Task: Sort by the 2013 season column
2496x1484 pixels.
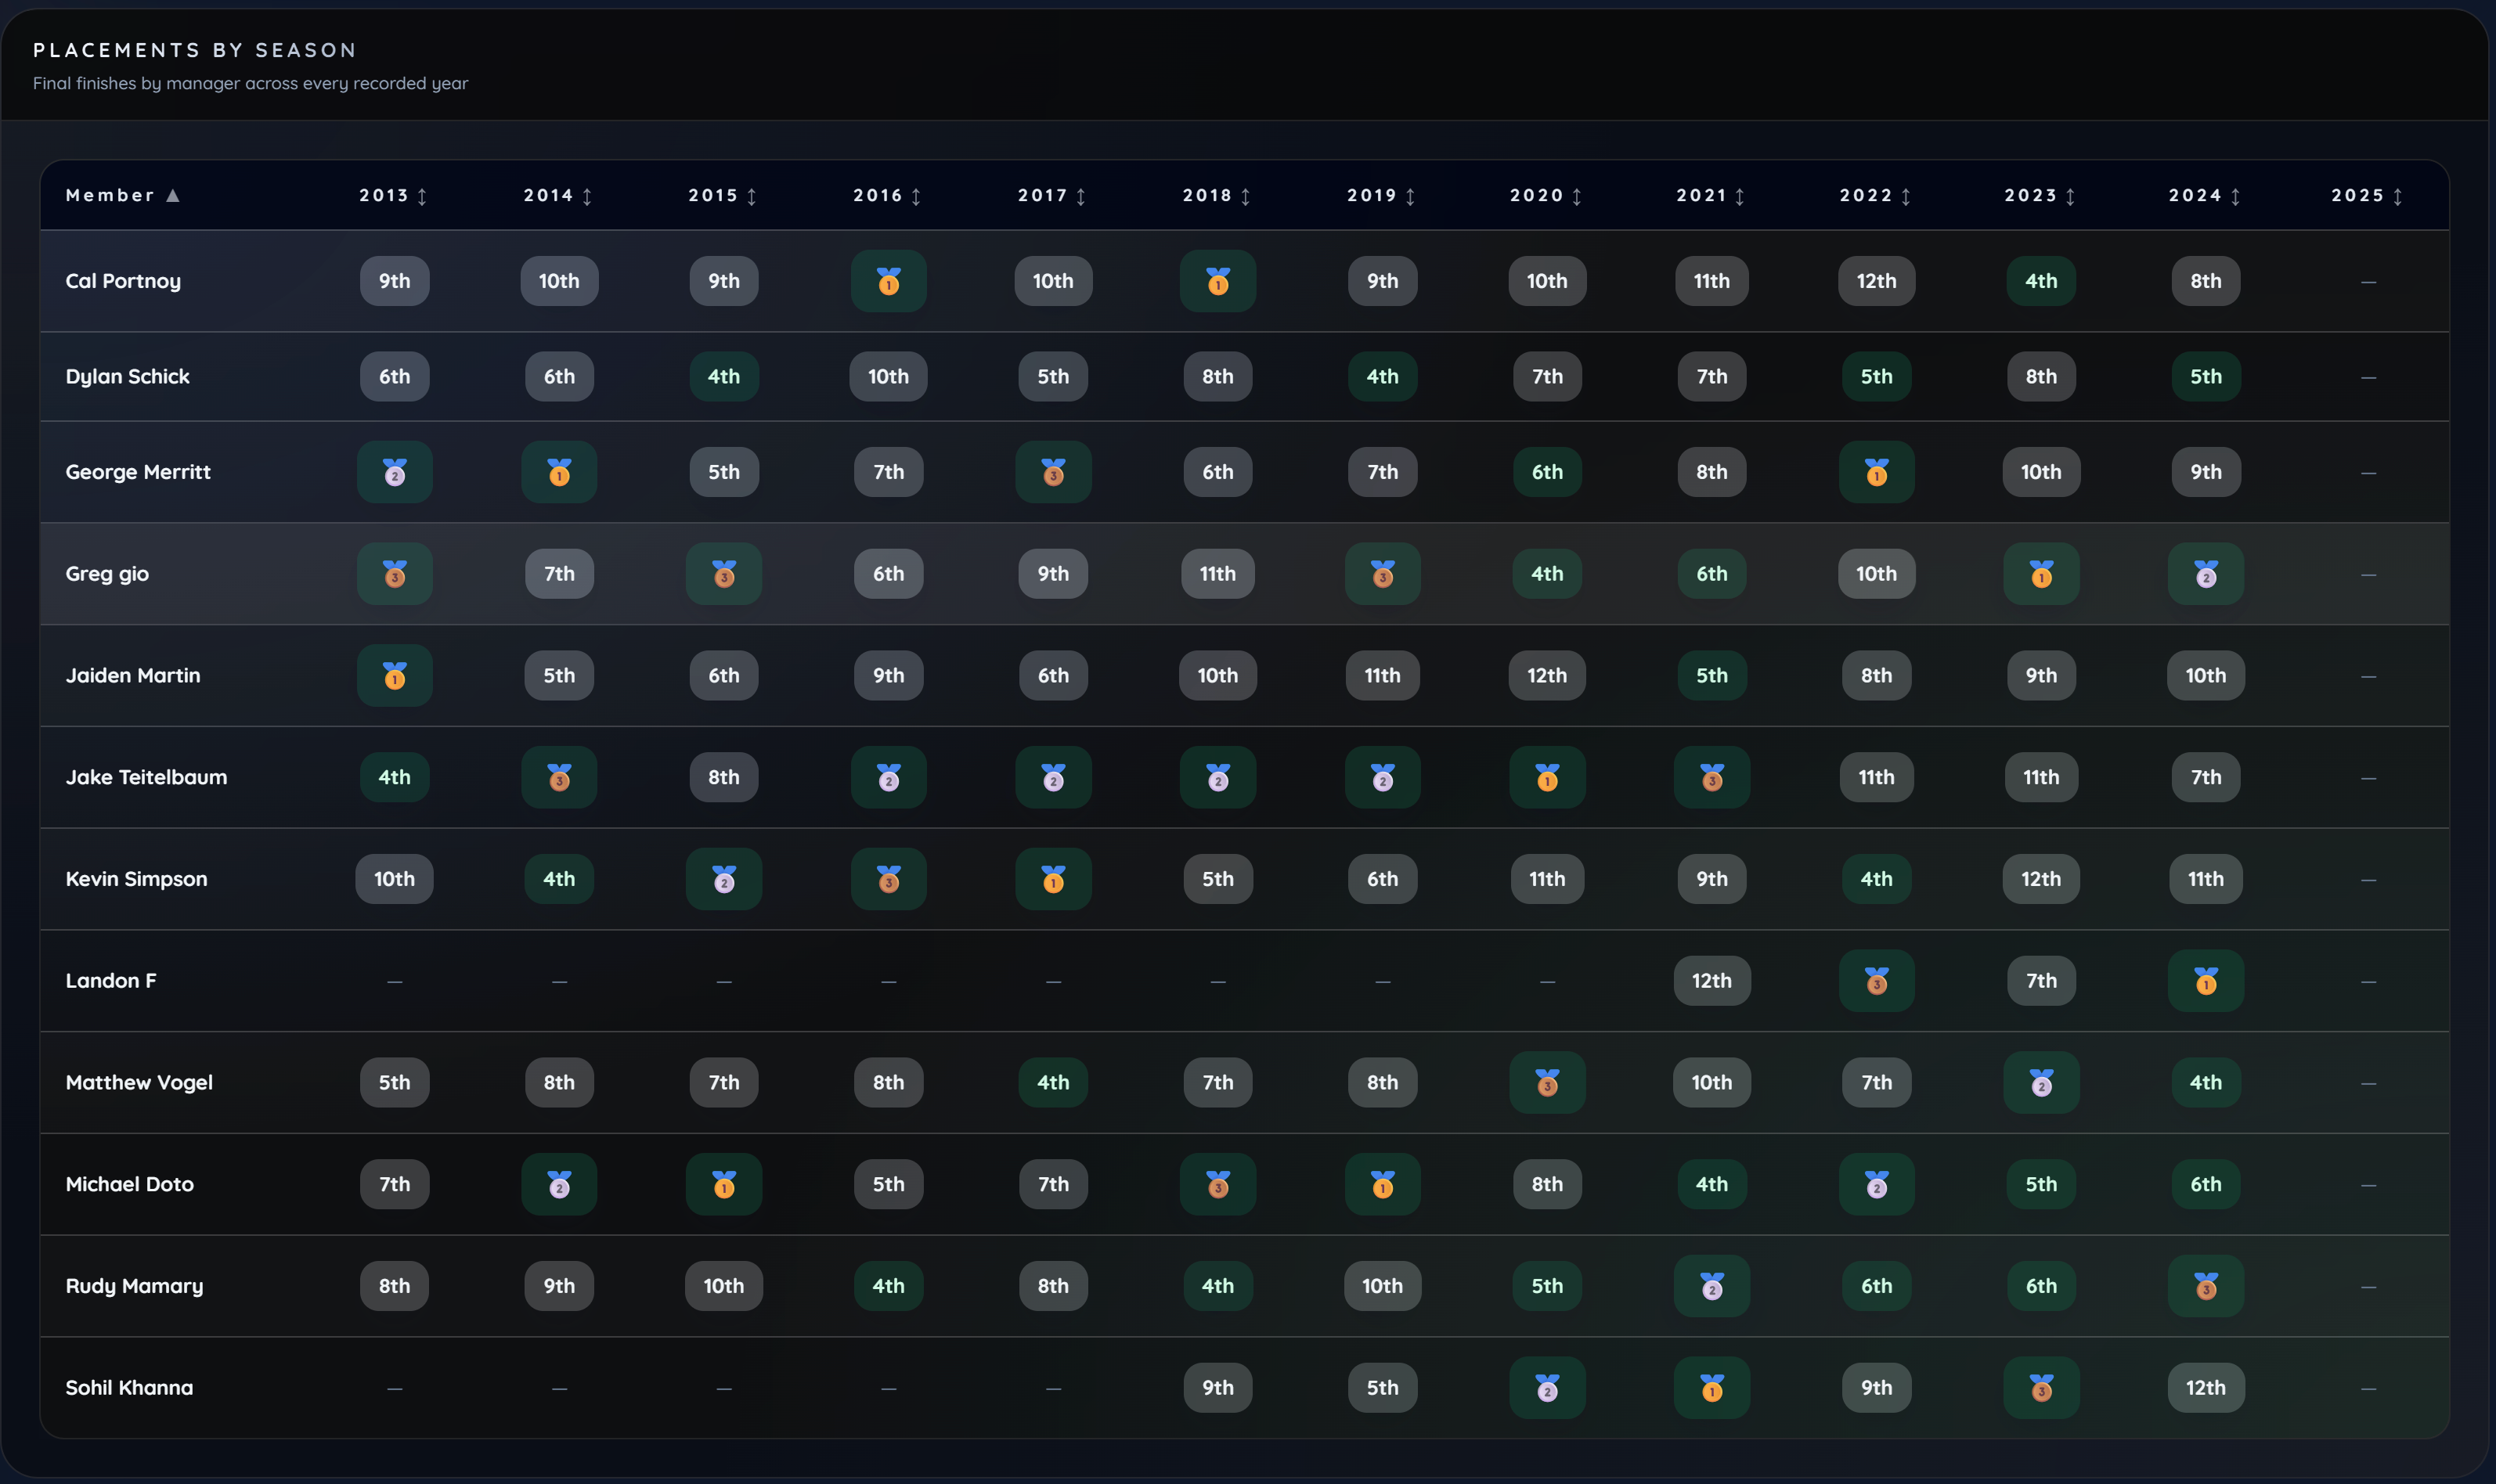Action: (x=393, y=195)
